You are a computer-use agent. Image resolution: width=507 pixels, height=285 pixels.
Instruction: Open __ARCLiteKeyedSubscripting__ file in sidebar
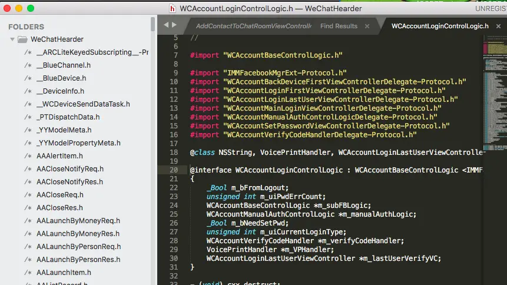(x=92, y=52)
